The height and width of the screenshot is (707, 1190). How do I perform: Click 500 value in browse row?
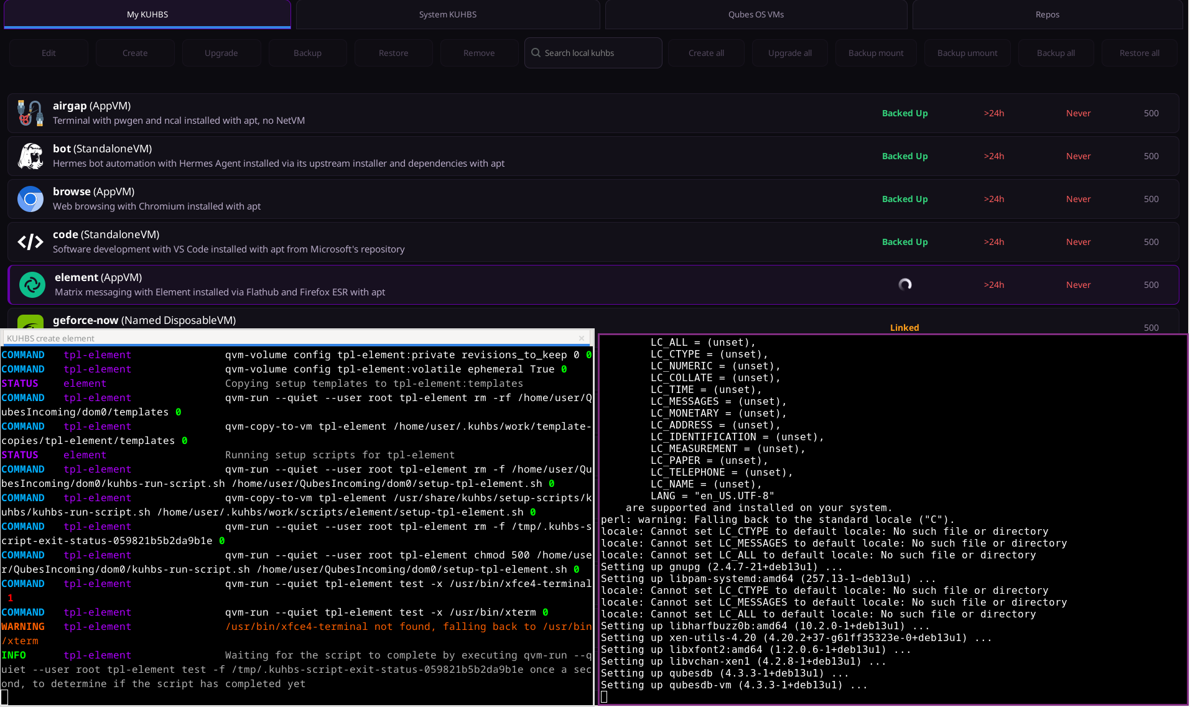point(1151,199)
